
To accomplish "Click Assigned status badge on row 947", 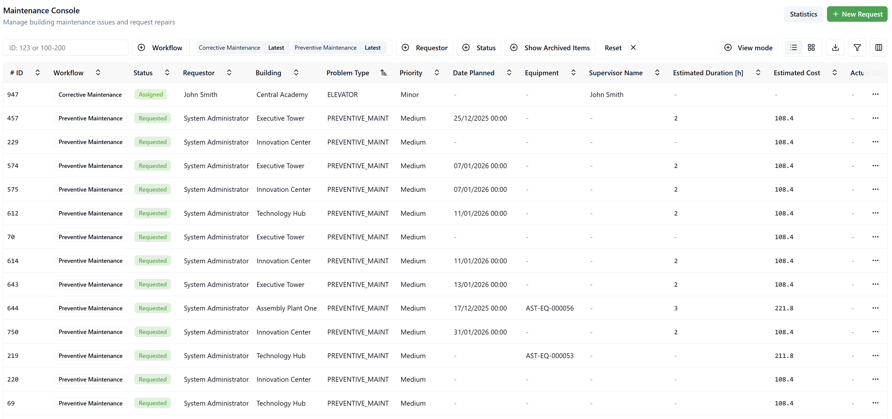I will tap(151, 94).
